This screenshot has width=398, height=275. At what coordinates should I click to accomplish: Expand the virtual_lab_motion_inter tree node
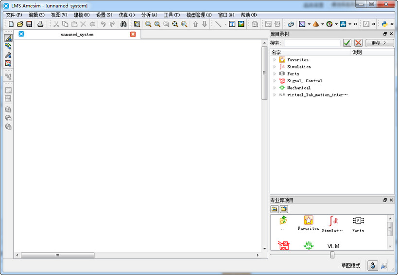(275, 95)
